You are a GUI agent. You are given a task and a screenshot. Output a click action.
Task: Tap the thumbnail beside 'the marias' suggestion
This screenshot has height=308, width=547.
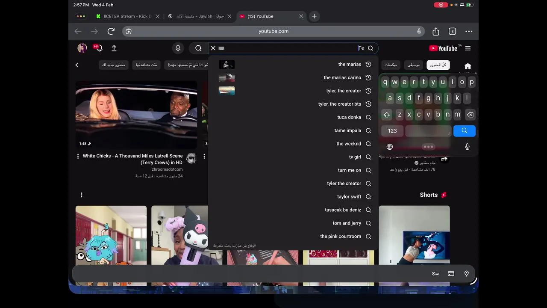[x=226, y=65]
